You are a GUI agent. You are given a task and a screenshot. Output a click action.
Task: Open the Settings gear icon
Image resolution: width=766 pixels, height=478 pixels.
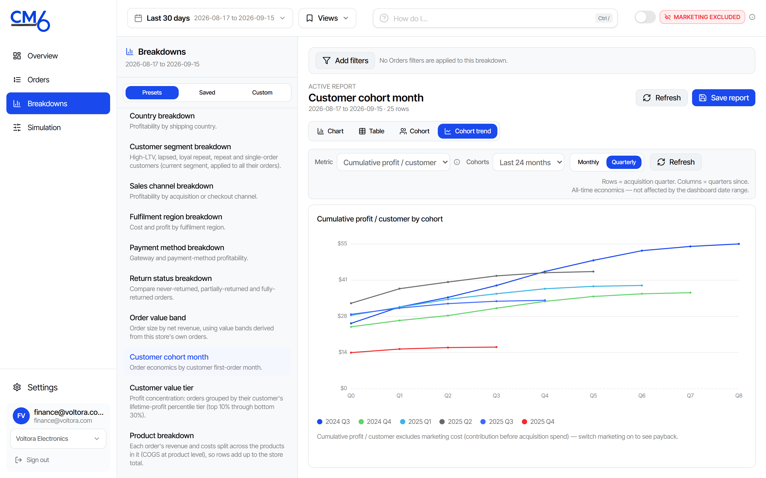pos(17,387)
